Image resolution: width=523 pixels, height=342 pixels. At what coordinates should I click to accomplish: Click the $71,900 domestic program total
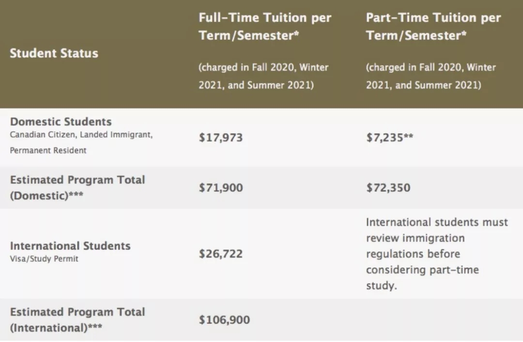pos(220,187)
